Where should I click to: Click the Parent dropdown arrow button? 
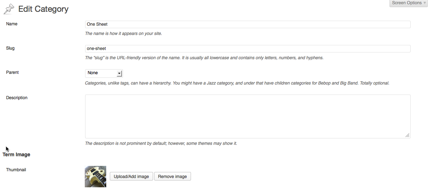click(119, 73)
